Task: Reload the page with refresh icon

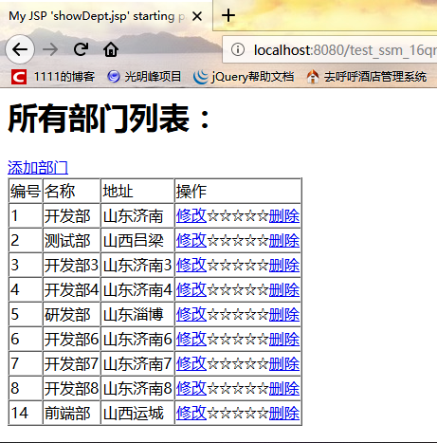Action: 81,49
